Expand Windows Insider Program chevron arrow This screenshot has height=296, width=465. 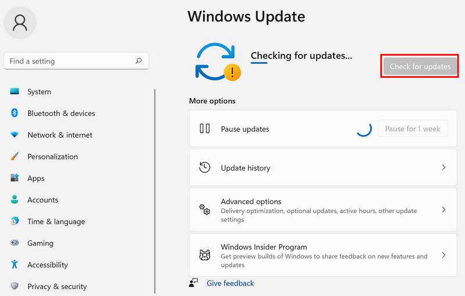(443, 255)
